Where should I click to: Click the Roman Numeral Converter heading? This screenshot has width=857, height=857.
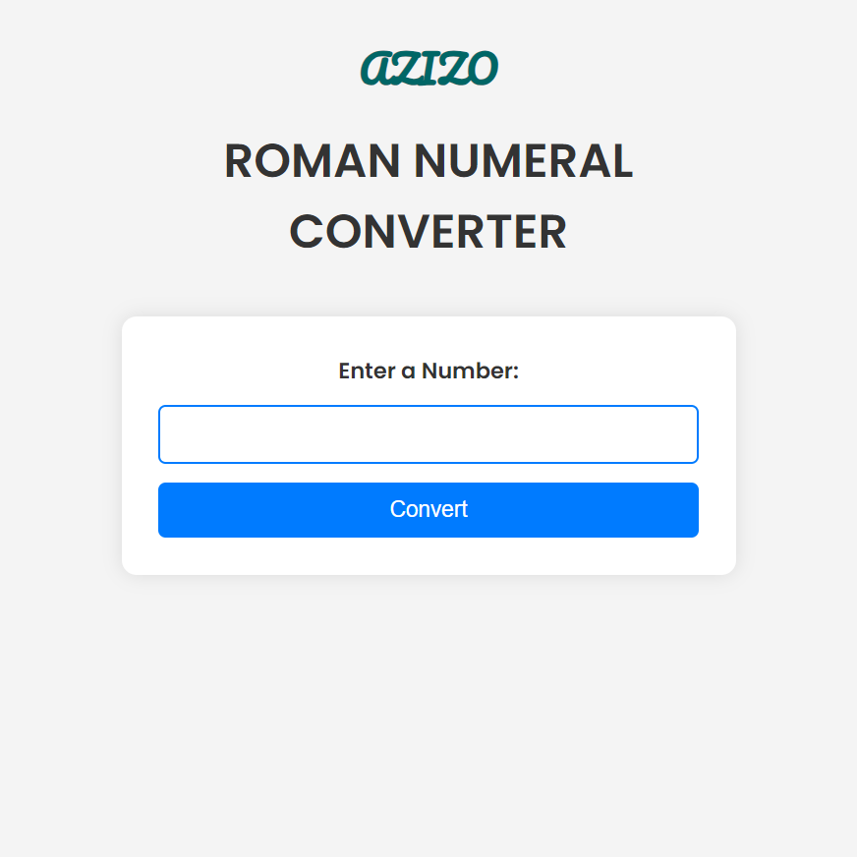coord(428,197)
